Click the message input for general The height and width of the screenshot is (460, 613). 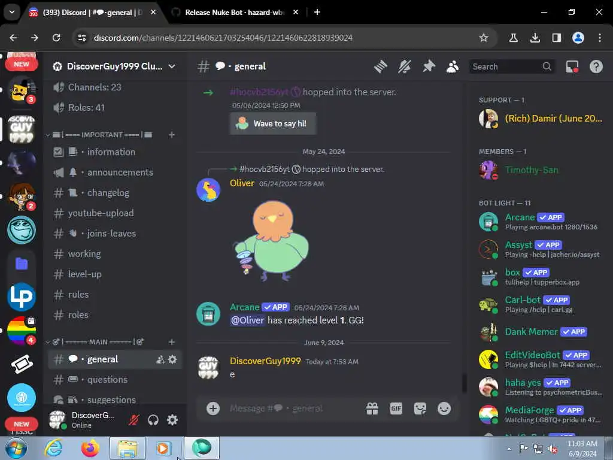[293, 408]
